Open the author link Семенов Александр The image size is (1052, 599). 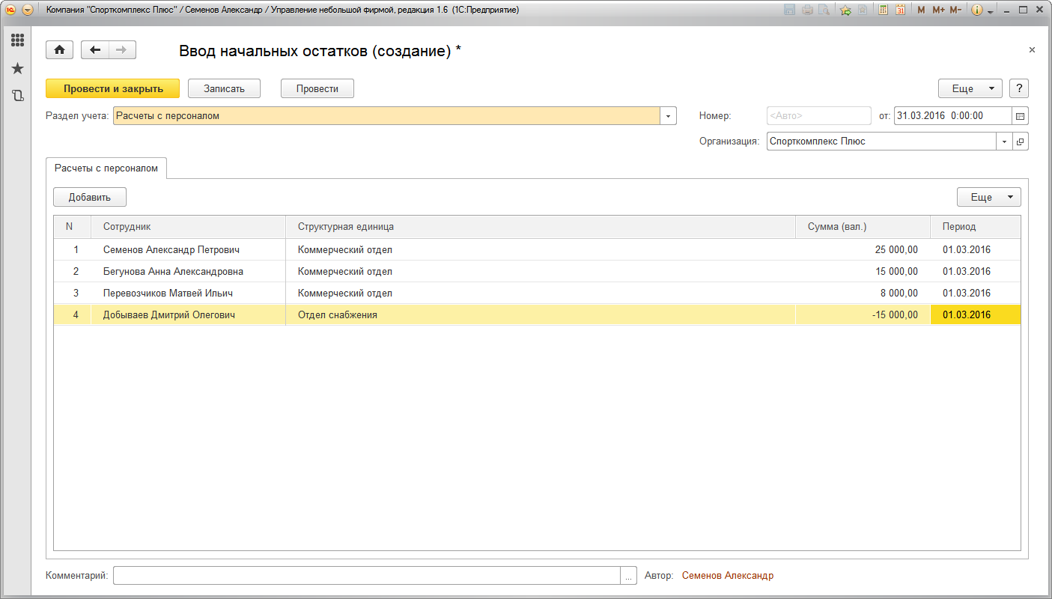pos(728,575)
